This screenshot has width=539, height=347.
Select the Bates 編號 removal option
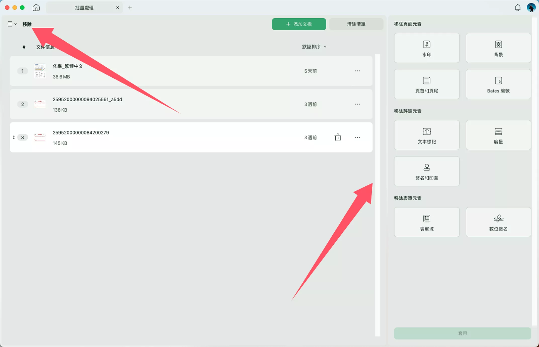498,84
